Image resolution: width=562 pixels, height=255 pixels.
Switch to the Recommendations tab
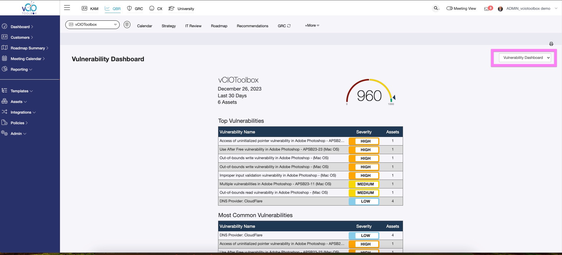point(253,26)
